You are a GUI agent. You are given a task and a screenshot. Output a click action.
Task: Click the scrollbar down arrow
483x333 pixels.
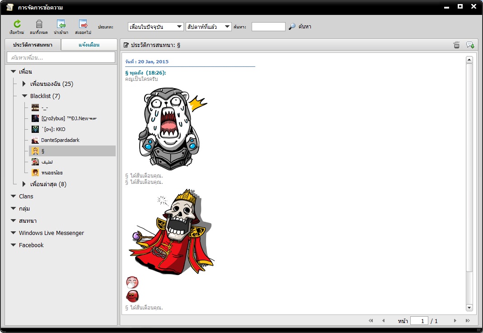click(x=469, y=307)
